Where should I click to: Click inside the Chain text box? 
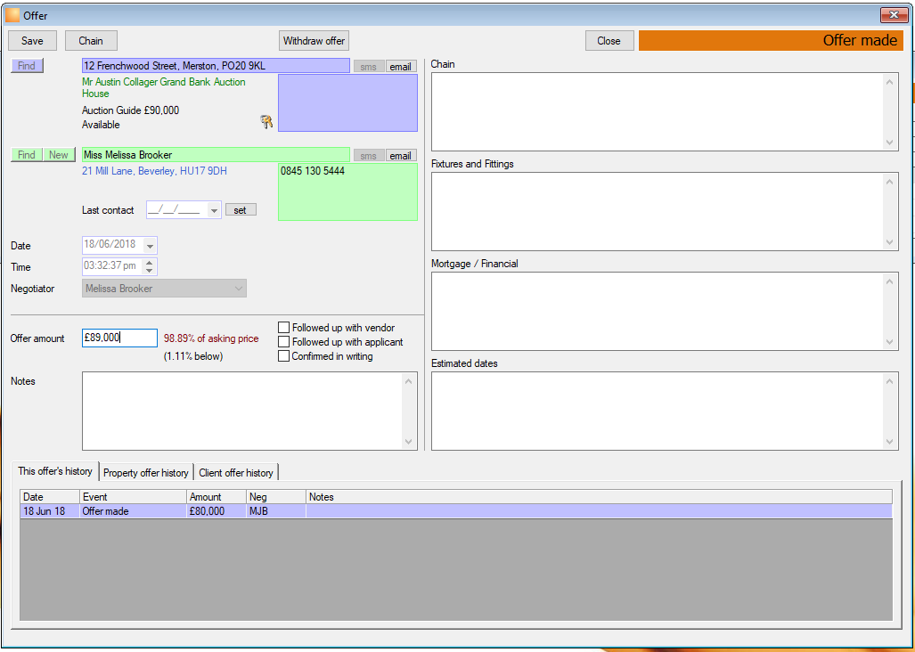point(658,111)
